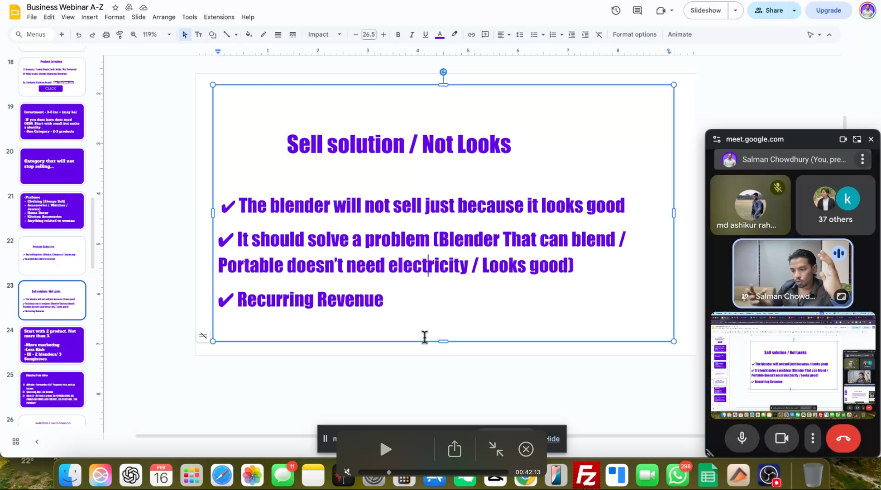881x490 pixels.
Task: Open presenter mode icon next to Animate
Action: tap(810, 34)
